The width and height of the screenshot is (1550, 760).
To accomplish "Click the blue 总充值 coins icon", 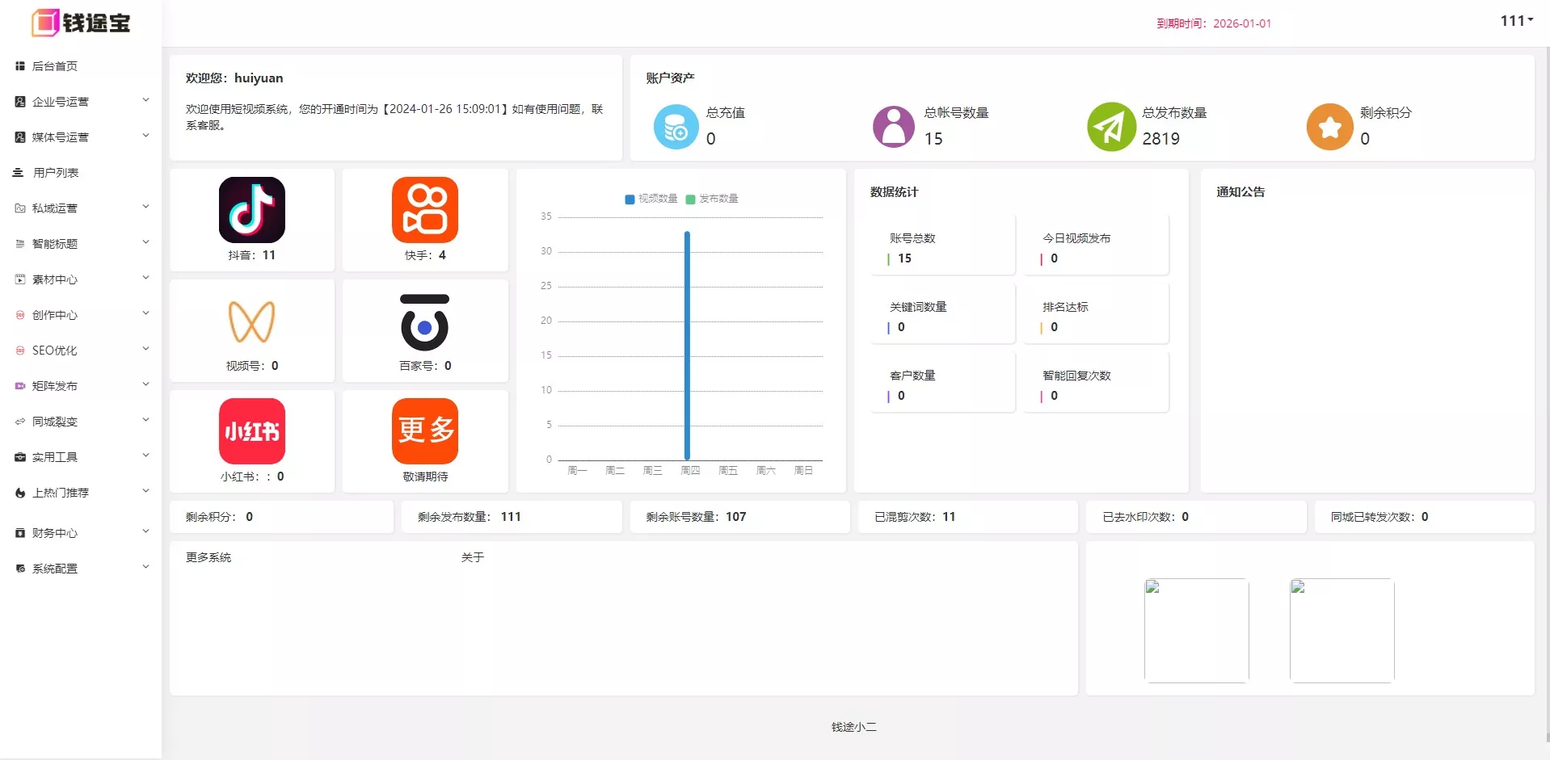I will click(676, 127).
